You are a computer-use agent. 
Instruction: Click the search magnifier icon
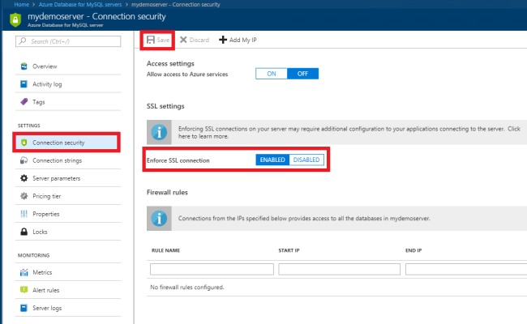point(23,41)
